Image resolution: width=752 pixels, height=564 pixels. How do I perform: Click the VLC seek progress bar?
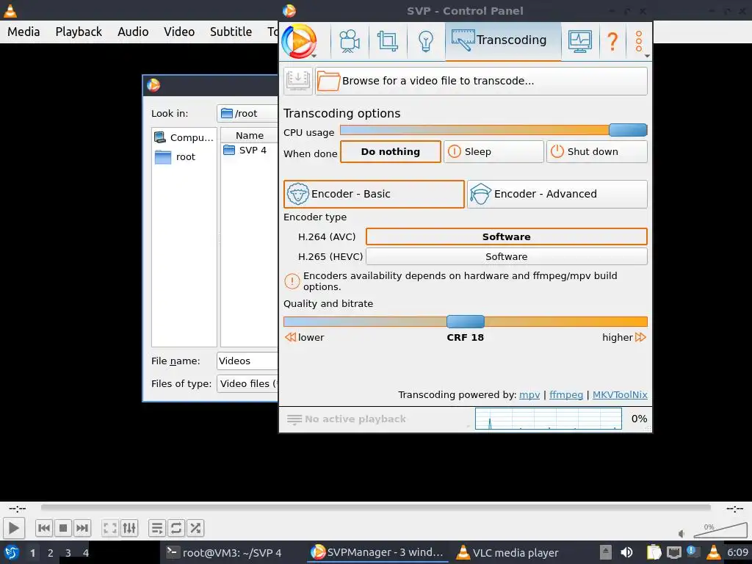(375, 507)
